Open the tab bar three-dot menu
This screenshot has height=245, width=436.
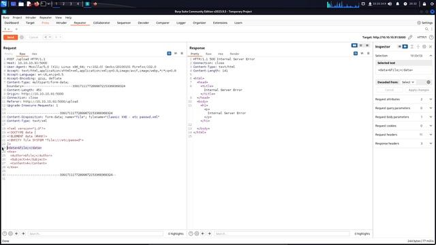point(432,29)
